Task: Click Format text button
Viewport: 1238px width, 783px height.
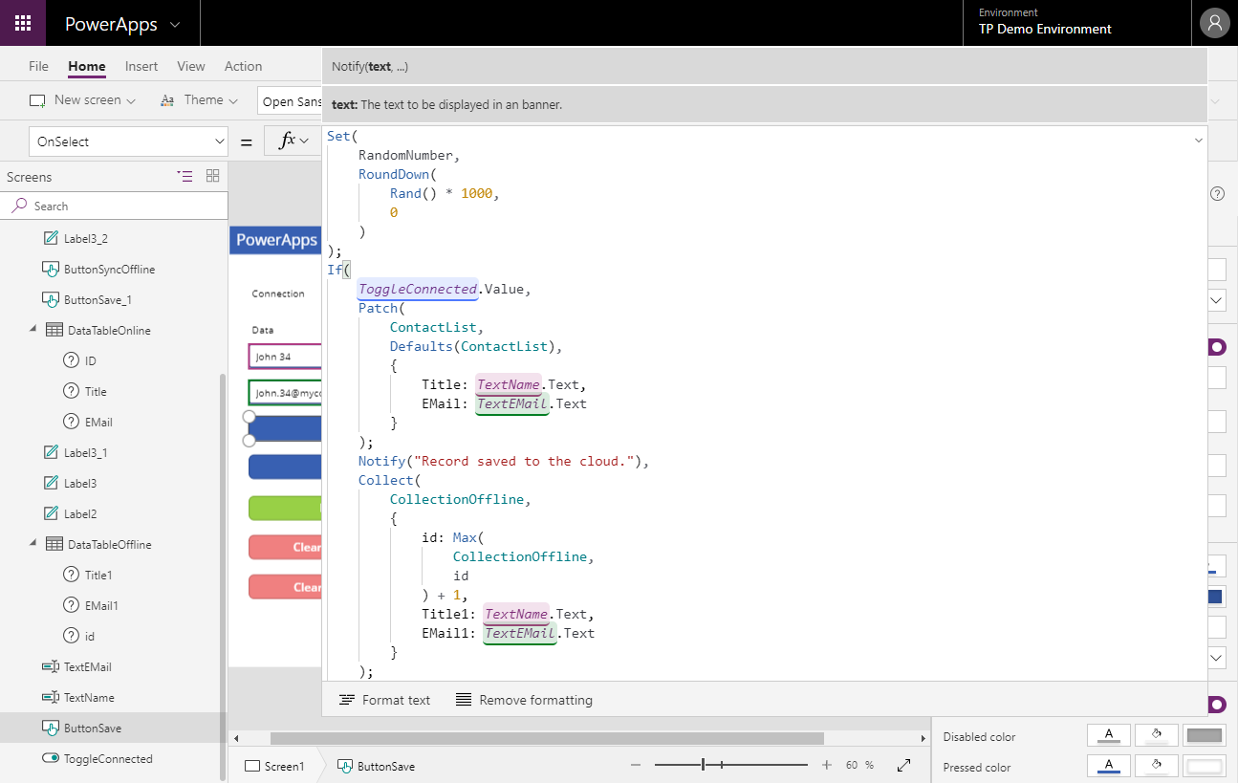Action: [385, 700]
